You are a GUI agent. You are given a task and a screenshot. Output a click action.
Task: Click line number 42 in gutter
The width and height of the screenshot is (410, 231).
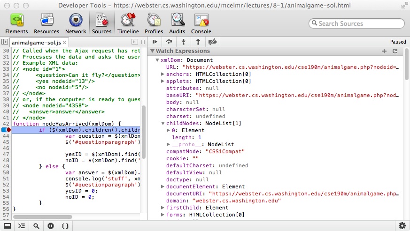tap(6, 124)
